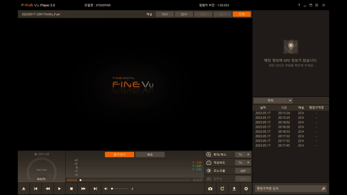Click the monochrome brightness icon

(x=209, y=171)
